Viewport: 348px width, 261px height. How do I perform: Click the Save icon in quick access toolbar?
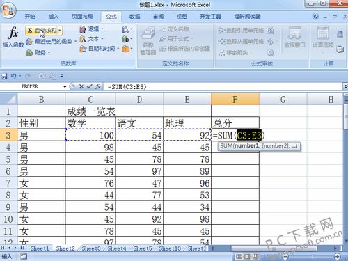point(4,76)
